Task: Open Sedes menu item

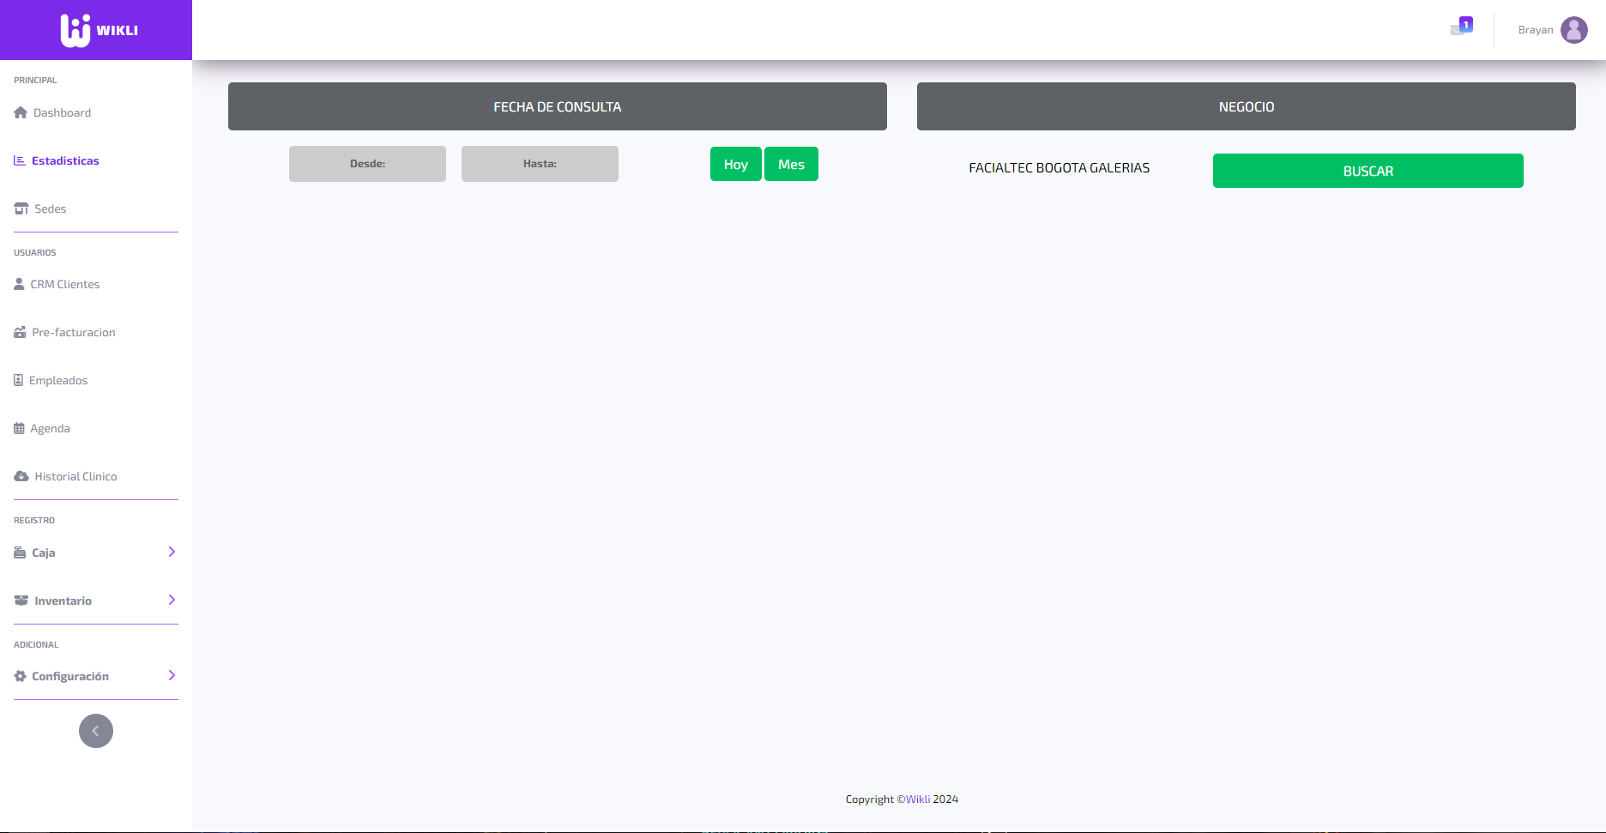Action: click(51, 208)
